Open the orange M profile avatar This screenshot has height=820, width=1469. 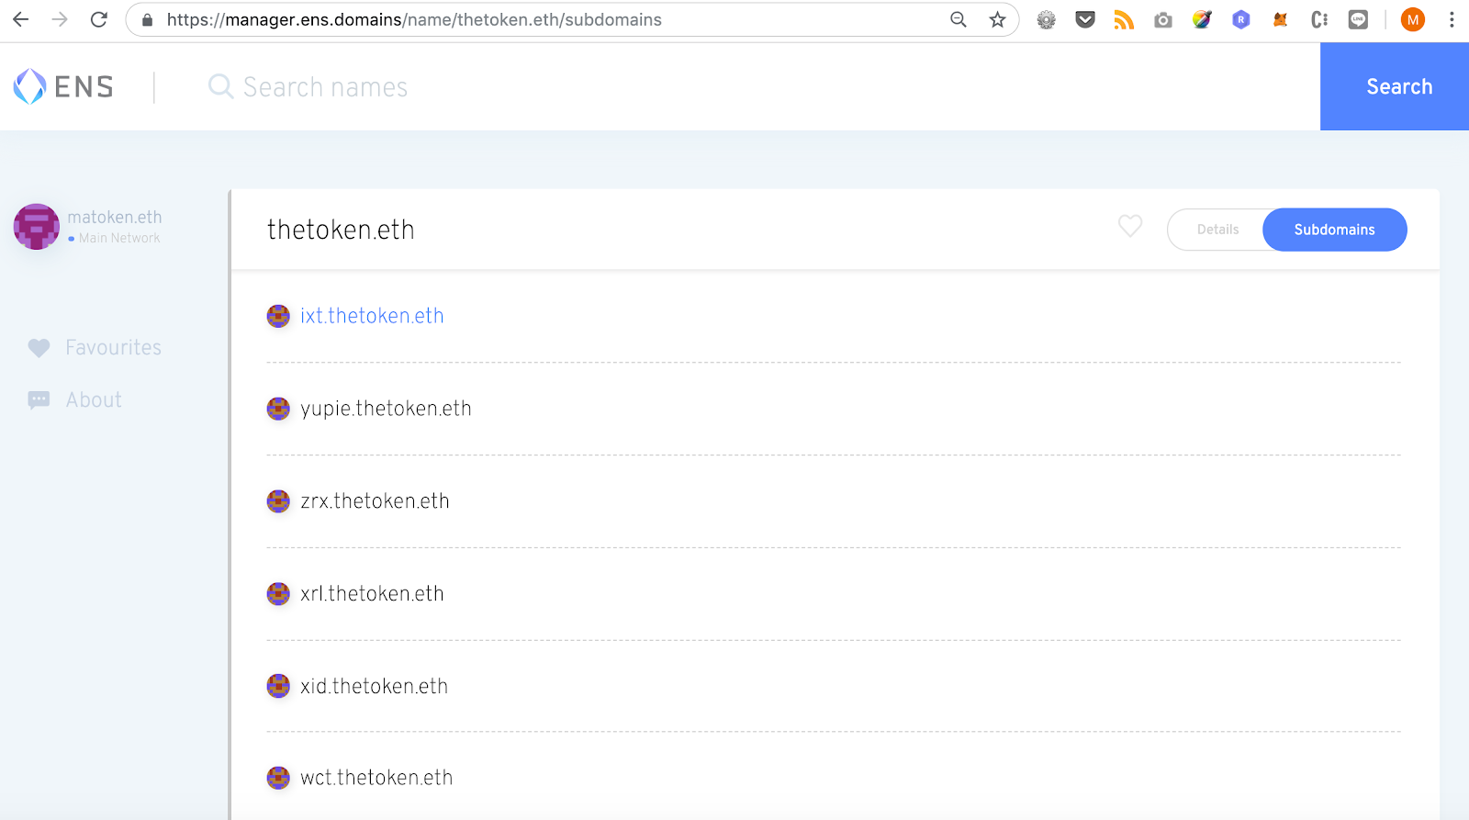1412,19
